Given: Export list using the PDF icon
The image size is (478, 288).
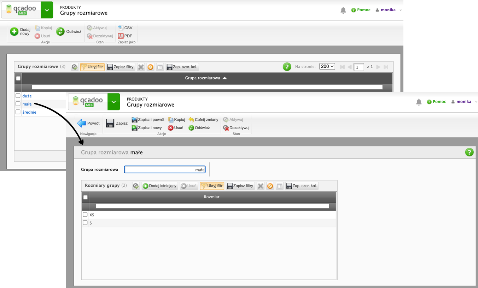Looking at the screenshot, I should tap(121, 36).
